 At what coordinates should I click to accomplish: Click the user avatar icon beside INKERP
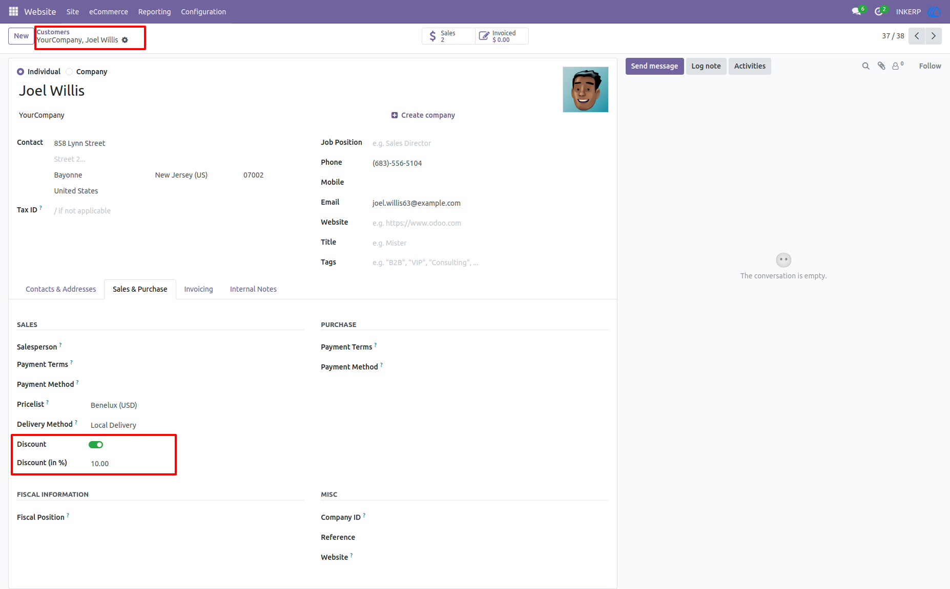(934, 11)
